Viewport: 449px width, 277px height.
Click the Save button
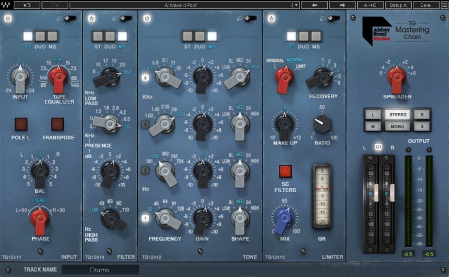point(425,5)
